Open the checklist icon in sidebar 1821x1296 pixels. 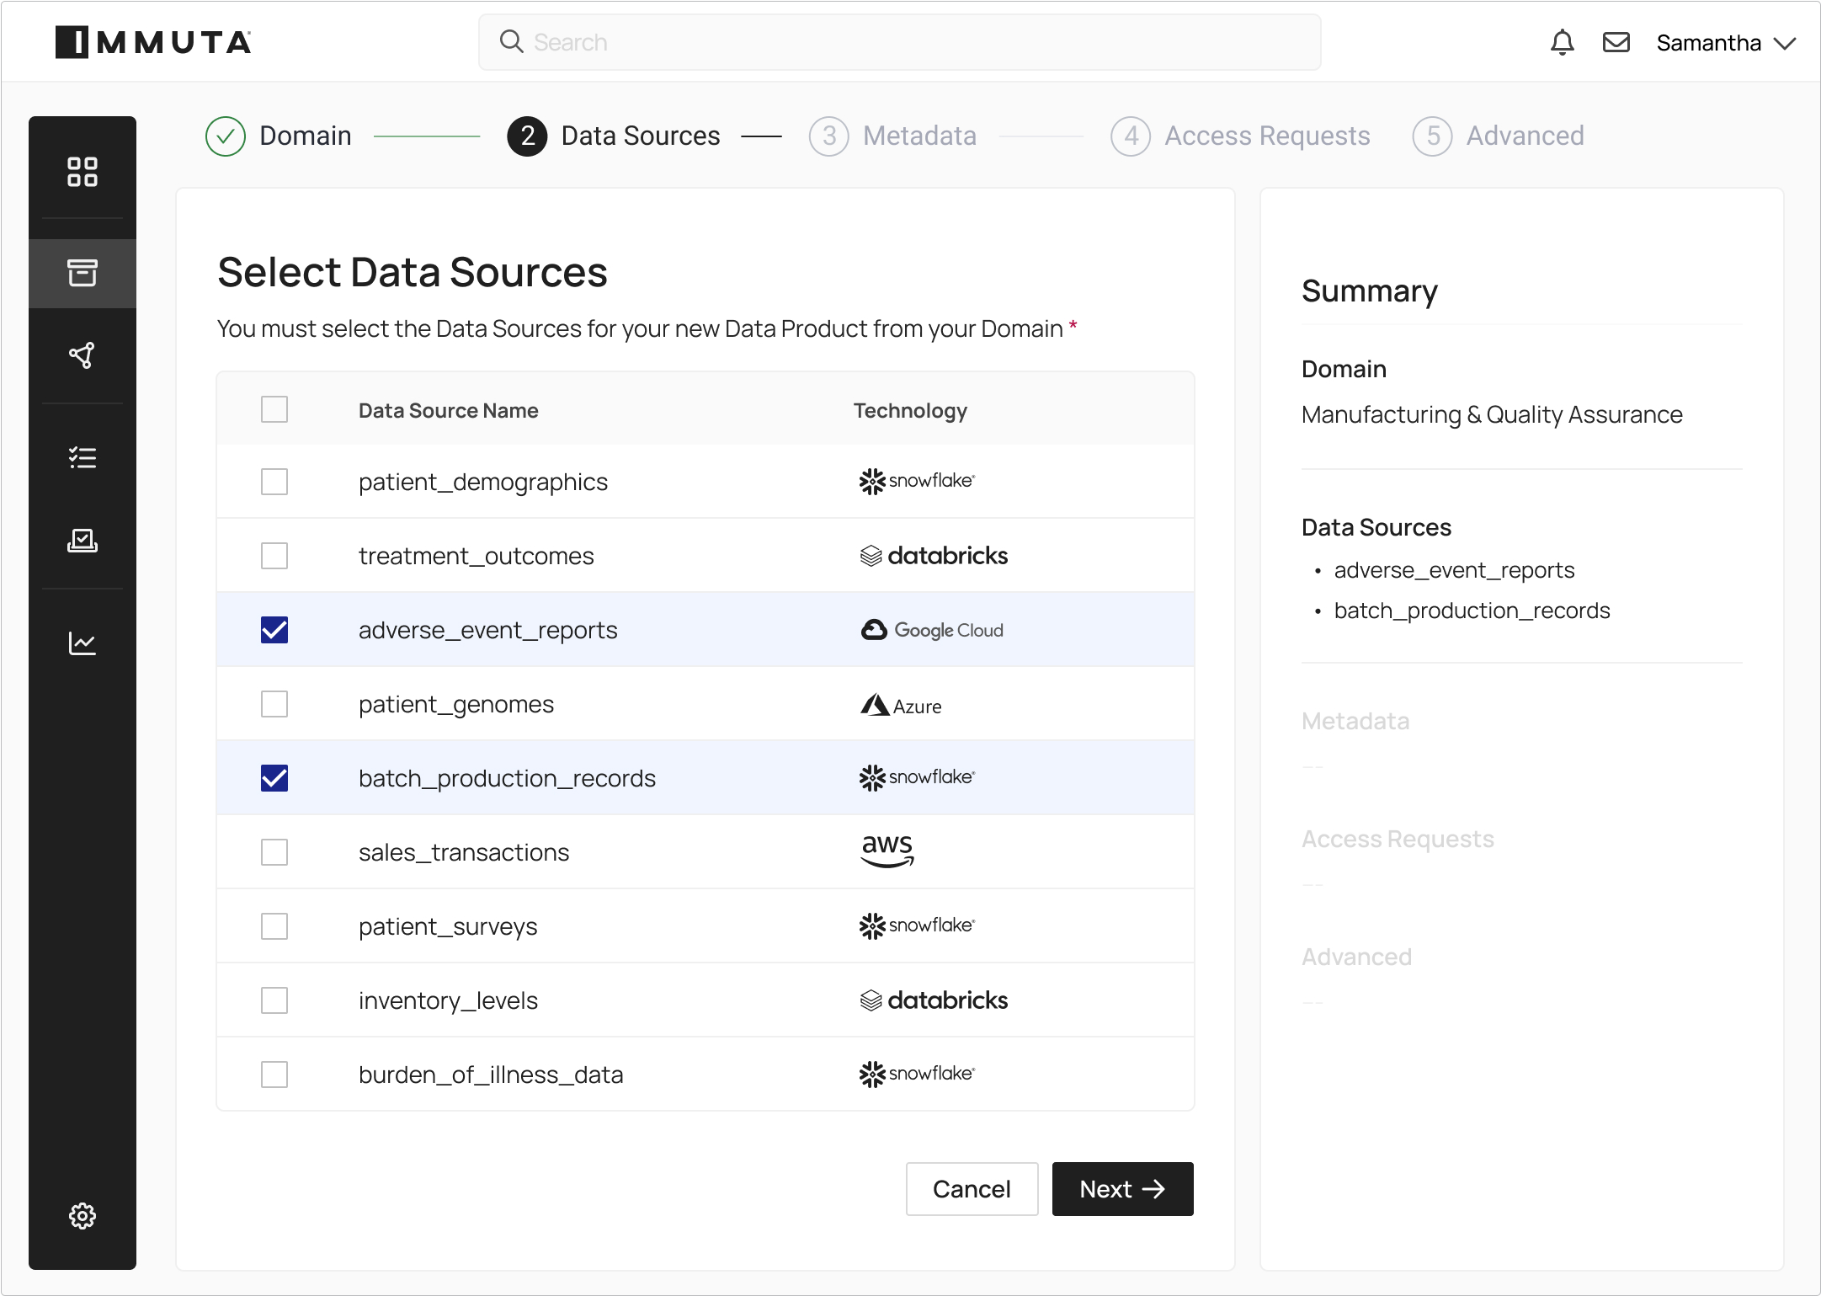[83, 457]
